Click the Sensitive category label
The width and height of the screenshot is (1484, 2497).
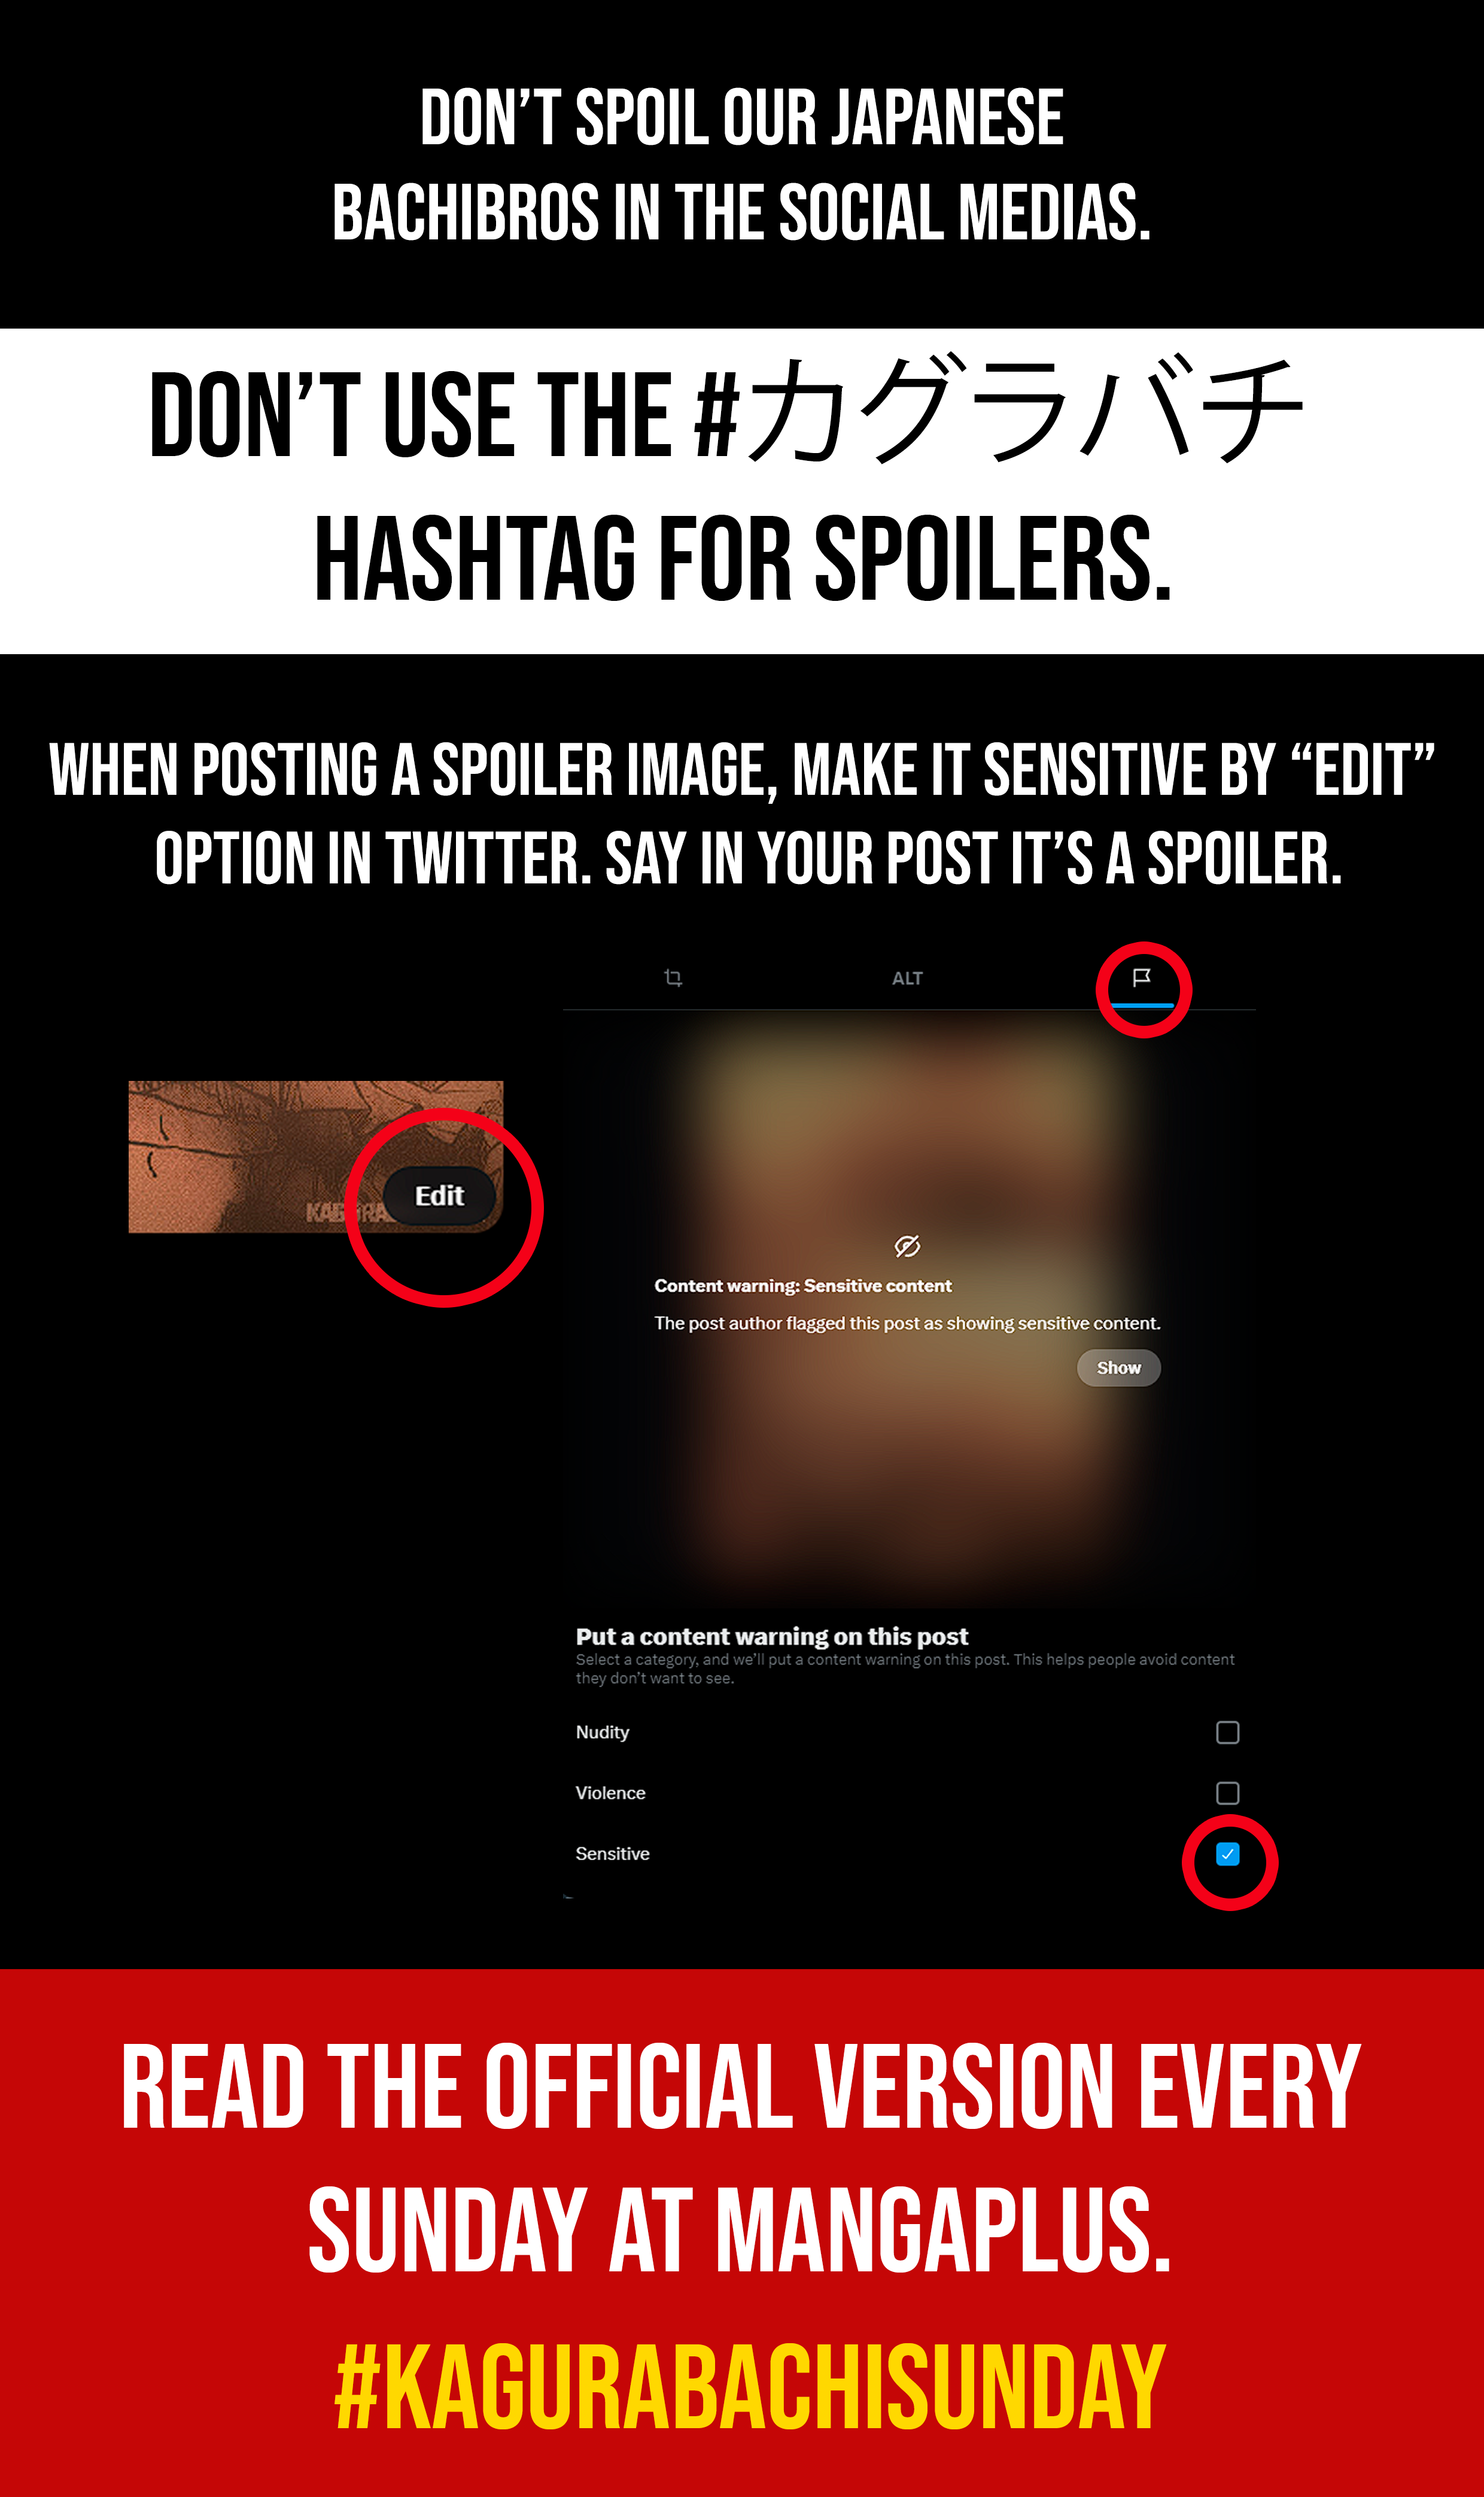point(612,1854)
